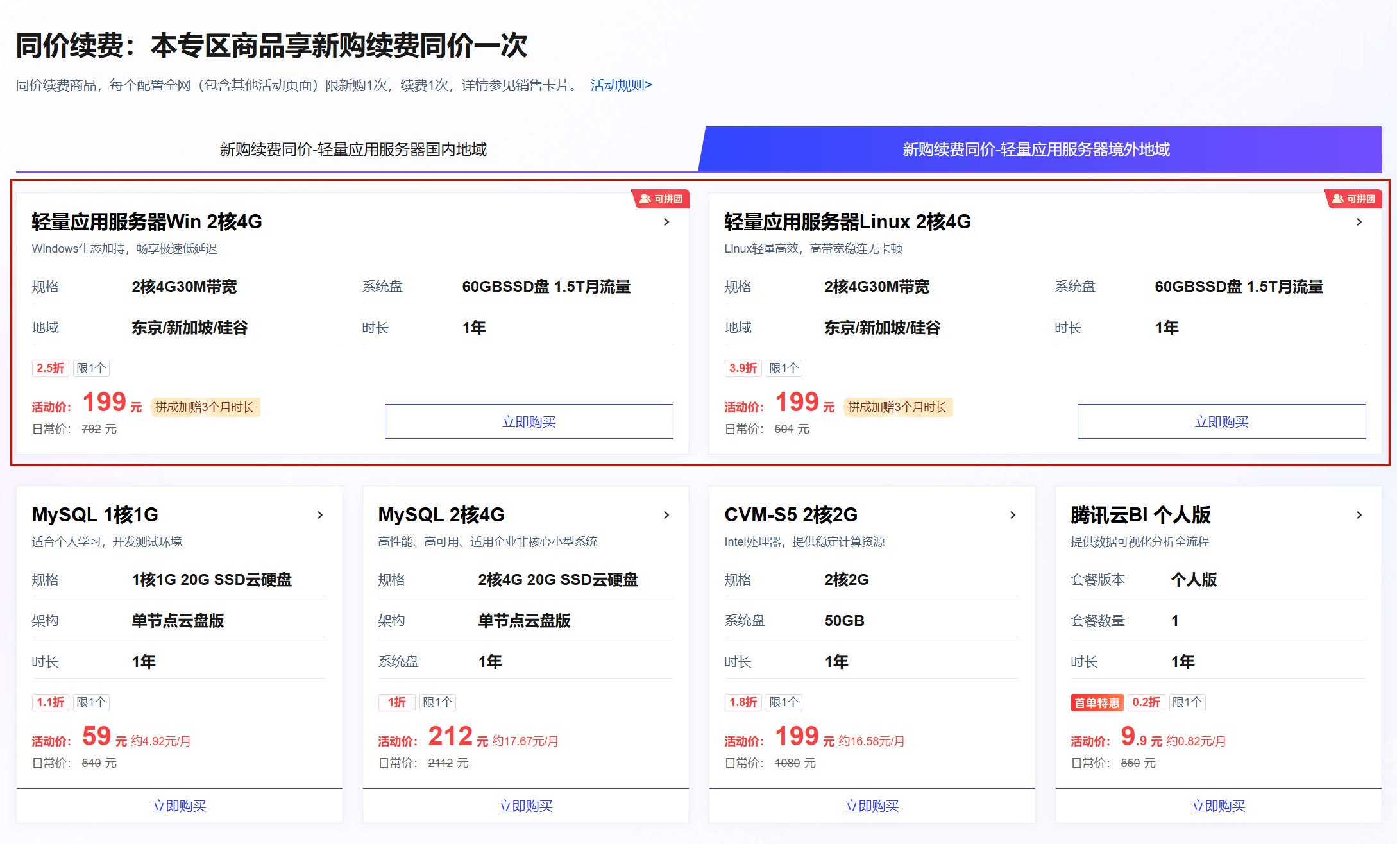Click the 腾讯云BI 个人版 chevron arrow
Image resolution: width=1397 pixels, height=844 pixels.
[x=1359, y=515]
